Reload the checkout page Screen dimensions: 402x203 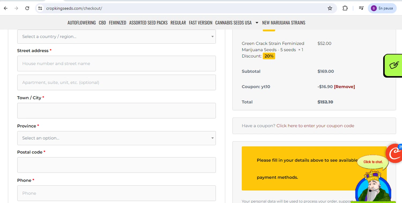pyautogui.click(x=27, y=8)
